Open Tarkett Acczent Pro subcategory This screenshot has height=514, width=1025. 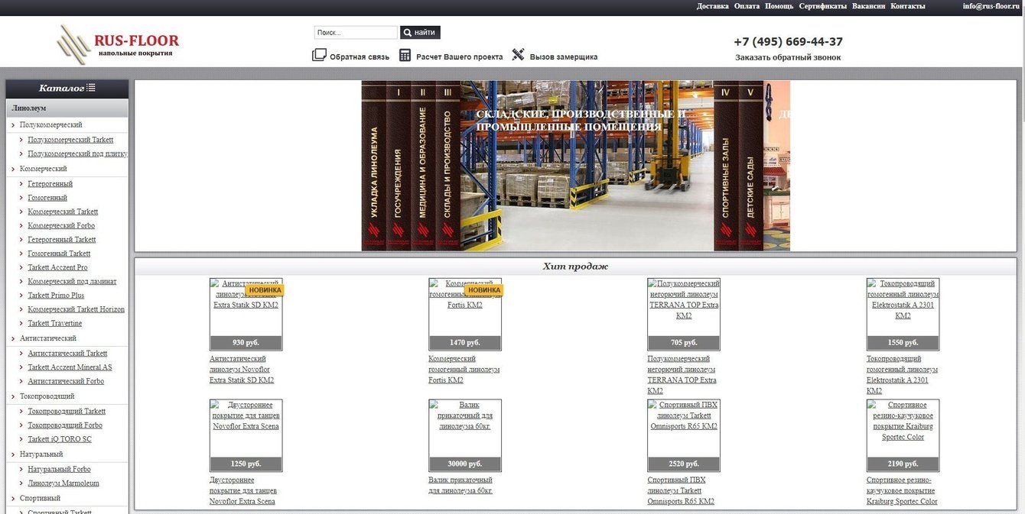point(57,268)
